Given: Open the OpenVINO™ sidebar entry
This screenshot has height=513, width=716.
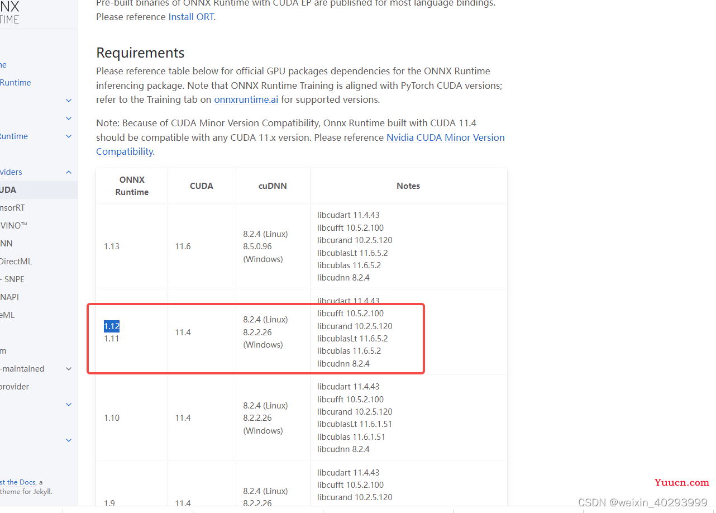Looking at the screenshot, I should (x=14, y=226).
